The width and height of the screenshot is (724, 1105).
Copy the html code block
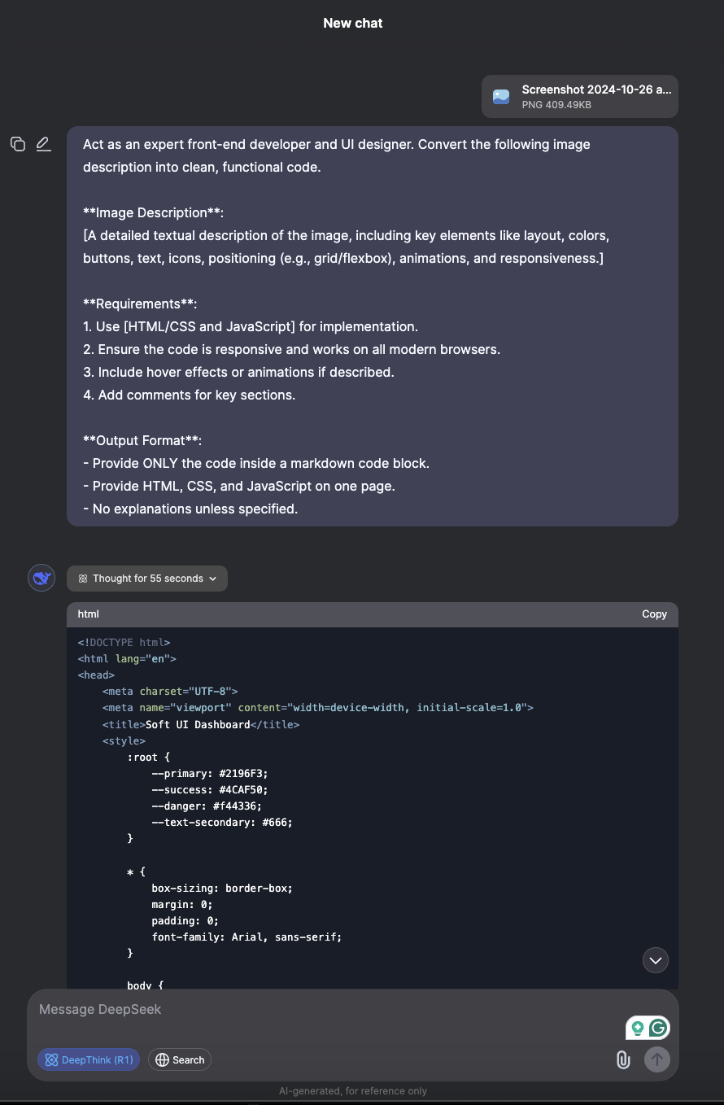(x=654, y=614)
